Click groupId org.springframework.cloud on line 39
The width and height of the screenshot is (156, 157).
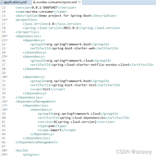point(77,114)
